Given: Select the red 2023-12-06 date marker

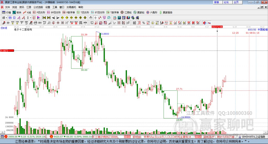Looking at the screenshot, I should pyautogui.click(x=217, y=27).
